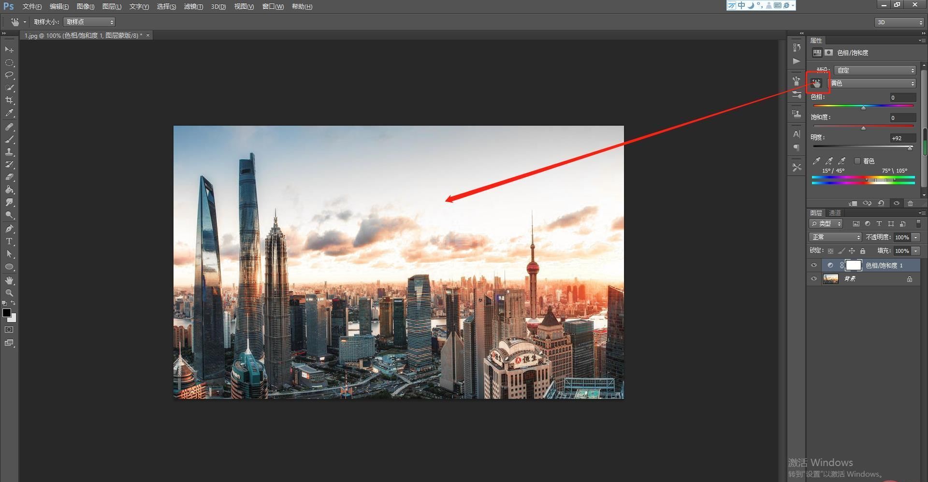Clip adjustment to layer below icon
The height and width of the screenshot is (482, 928).
coord(853,204)
